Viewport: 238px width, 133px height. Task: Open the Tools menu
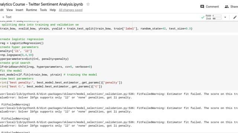[x=43, y=10]
